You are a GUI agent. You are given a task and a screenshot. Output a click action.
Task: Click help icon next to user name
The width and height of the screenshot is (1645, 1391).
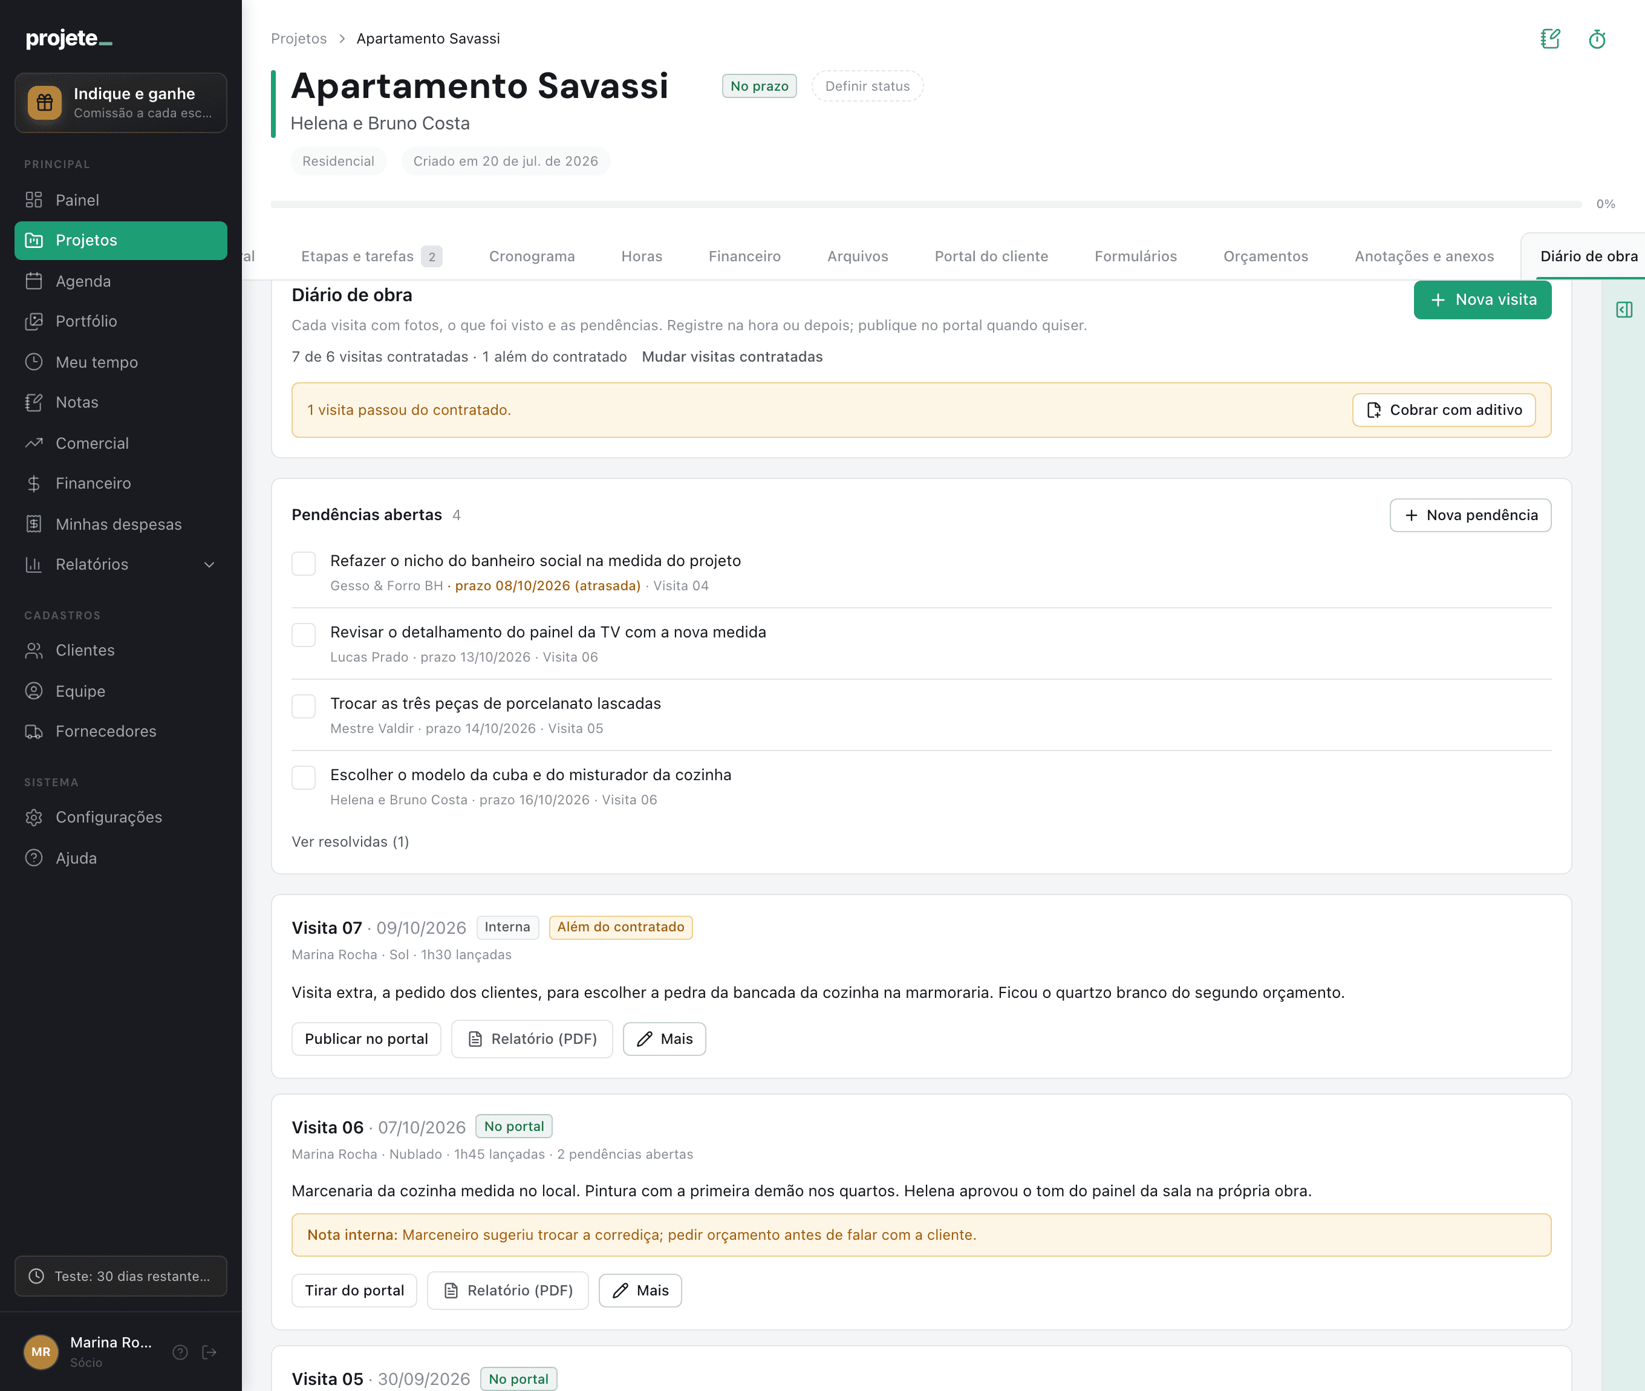click(x=180, y=1352)
